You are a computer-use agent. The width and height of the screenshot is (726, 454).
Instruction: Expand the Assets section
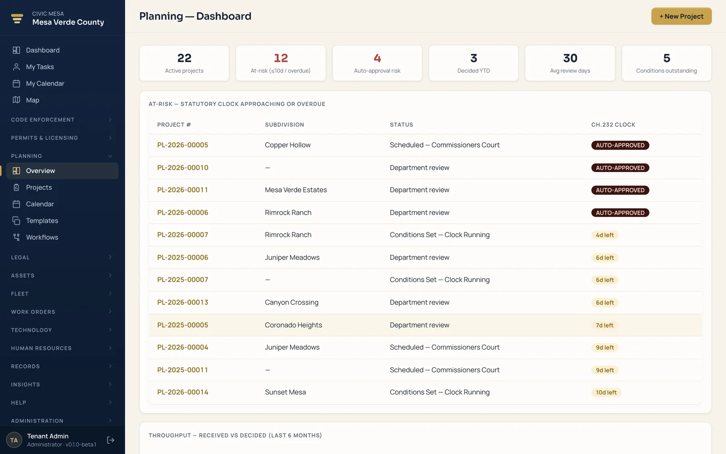pos(62,276)
